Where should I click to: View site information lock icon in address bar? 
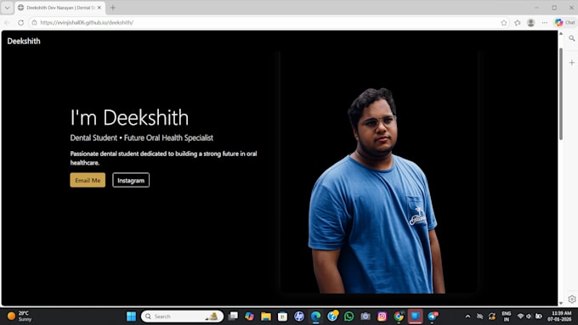pos(34,22)
